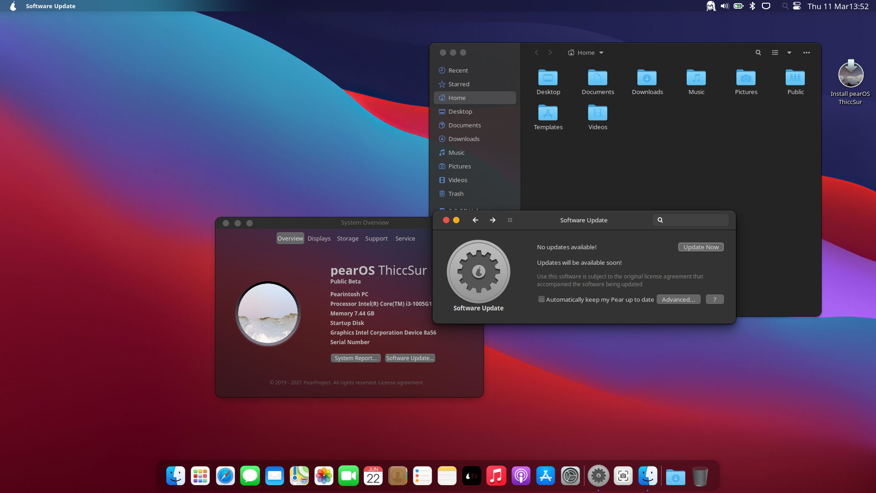Image resolution: width=876 pixels, height=493 pixels.
Task: Select Pictures in file manager sidebar
Action: pyautogui.click(x=475, y=166)
